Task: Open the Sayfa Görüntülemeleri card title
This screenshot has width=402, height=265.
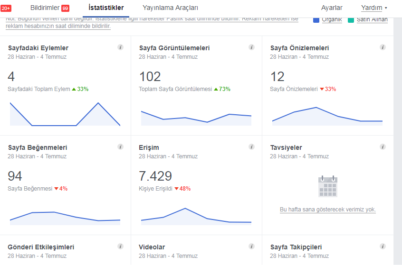Action: point(174,48)
